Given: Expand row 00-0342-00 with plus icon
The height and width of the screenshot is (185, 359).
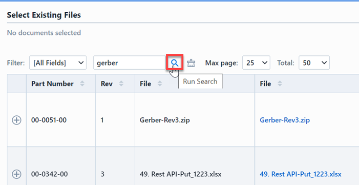Looking at the screenshot, I should click(x=16, y=174).
